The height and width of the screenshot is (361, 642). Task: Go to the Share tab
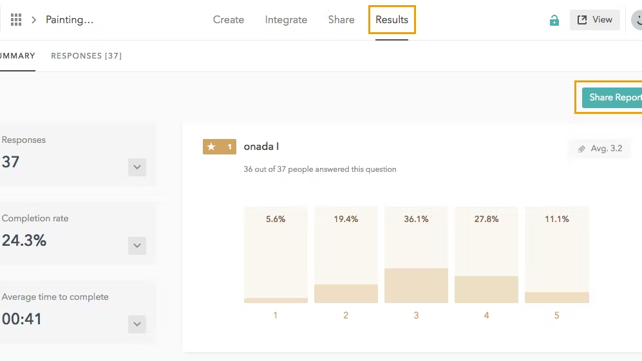coord(341,20)
